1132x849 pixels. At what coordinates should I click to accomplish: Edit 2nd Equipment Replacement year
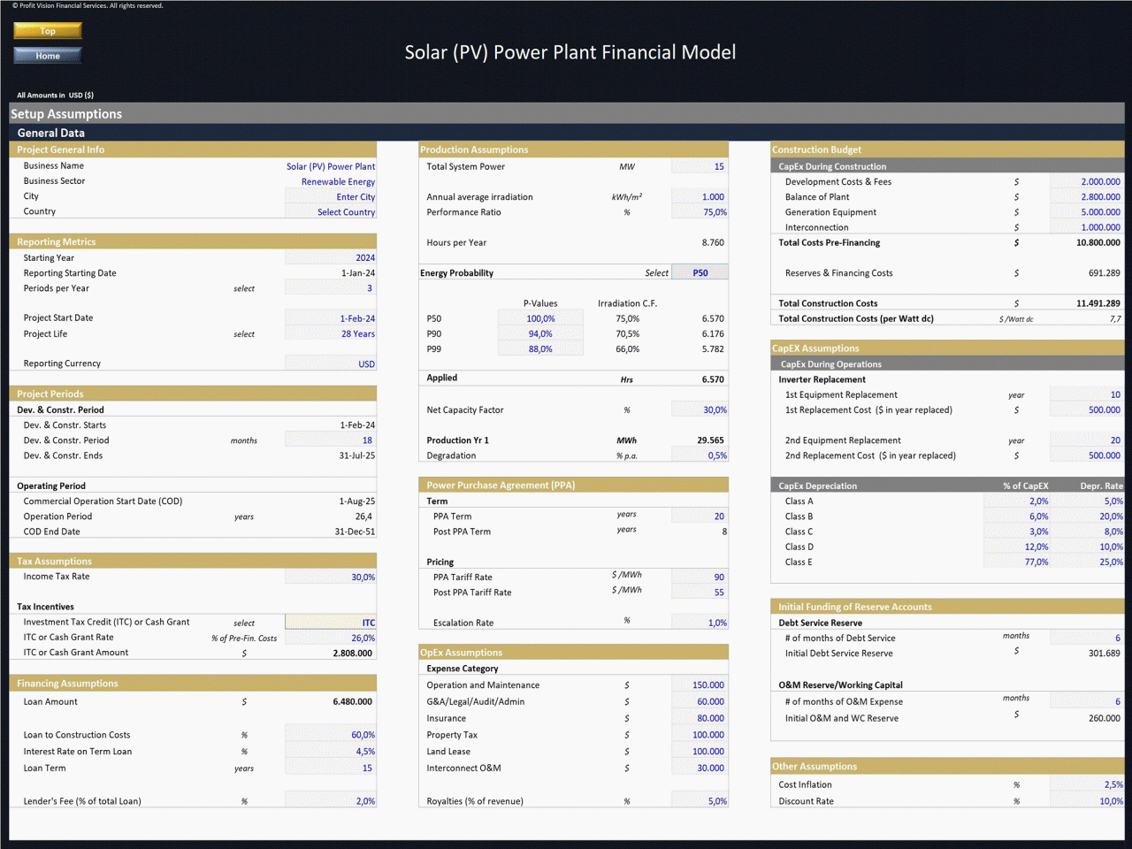(x=1087, y=440)
